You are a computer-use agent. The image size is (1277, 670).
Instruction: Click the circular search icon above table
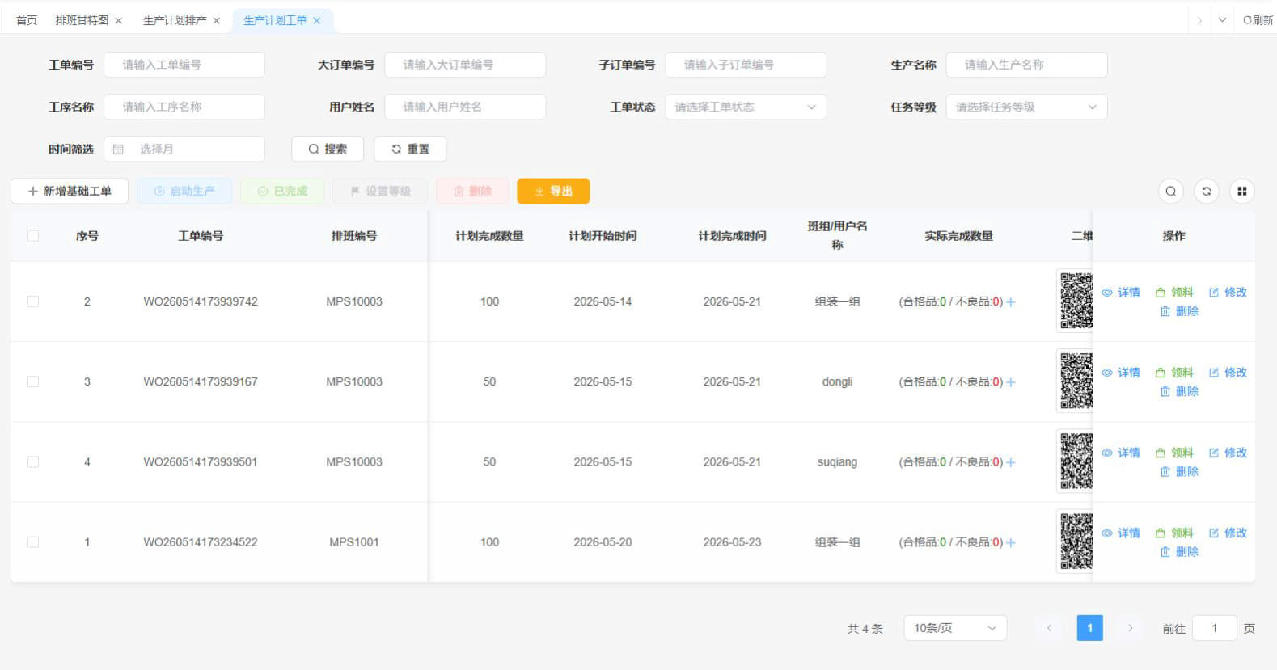(1170, 192)
